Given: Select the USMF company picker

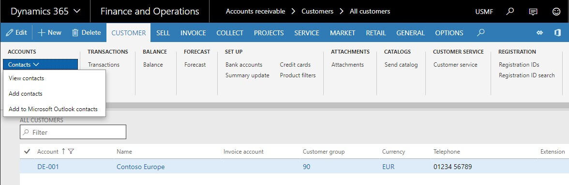Looking at the screenshot, I should [x=484, y=12].
